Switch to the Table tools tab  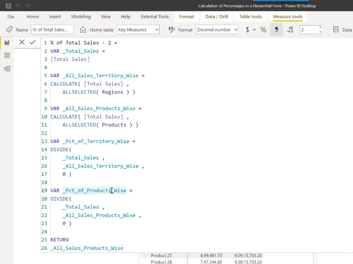(250, 17)
